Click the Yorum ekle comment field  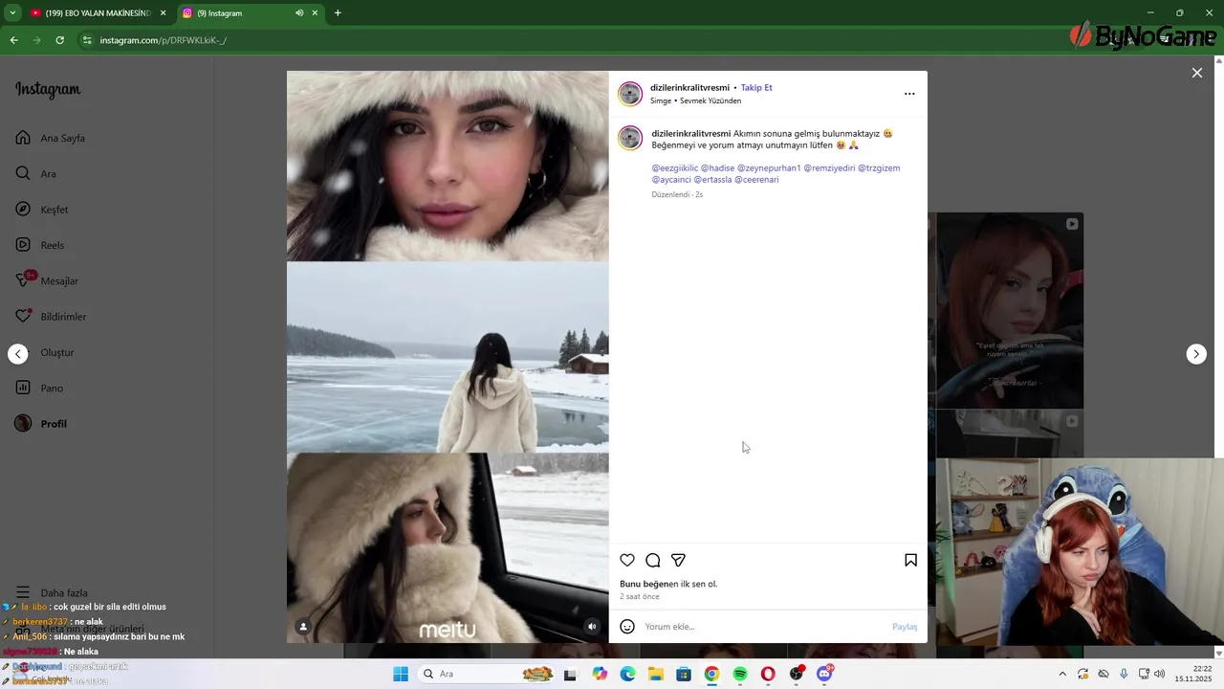click(x=763, y=627)
